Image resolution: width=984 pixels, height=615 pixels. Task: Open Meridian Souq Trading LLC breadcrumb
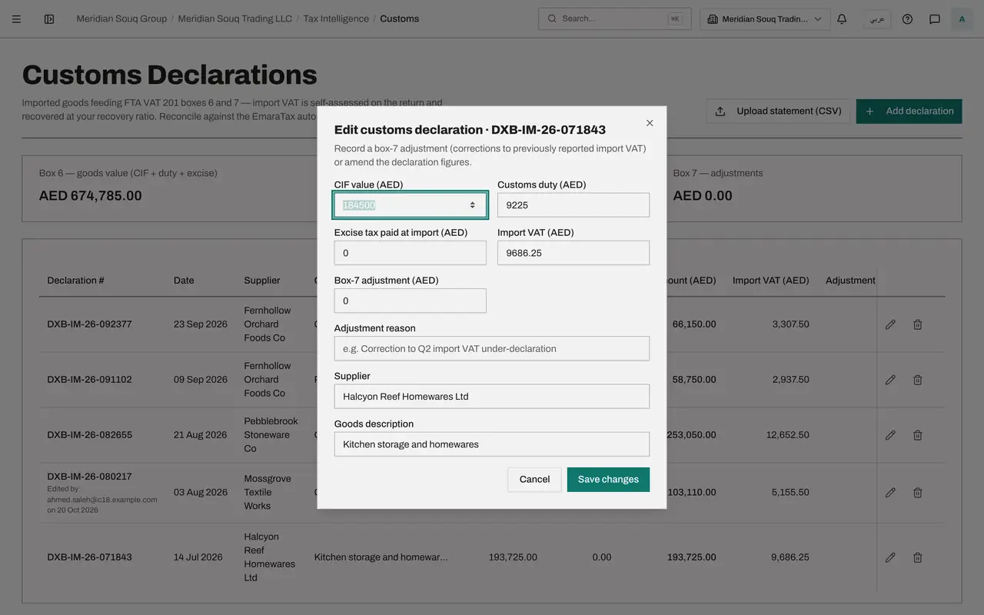pos(235,18)
